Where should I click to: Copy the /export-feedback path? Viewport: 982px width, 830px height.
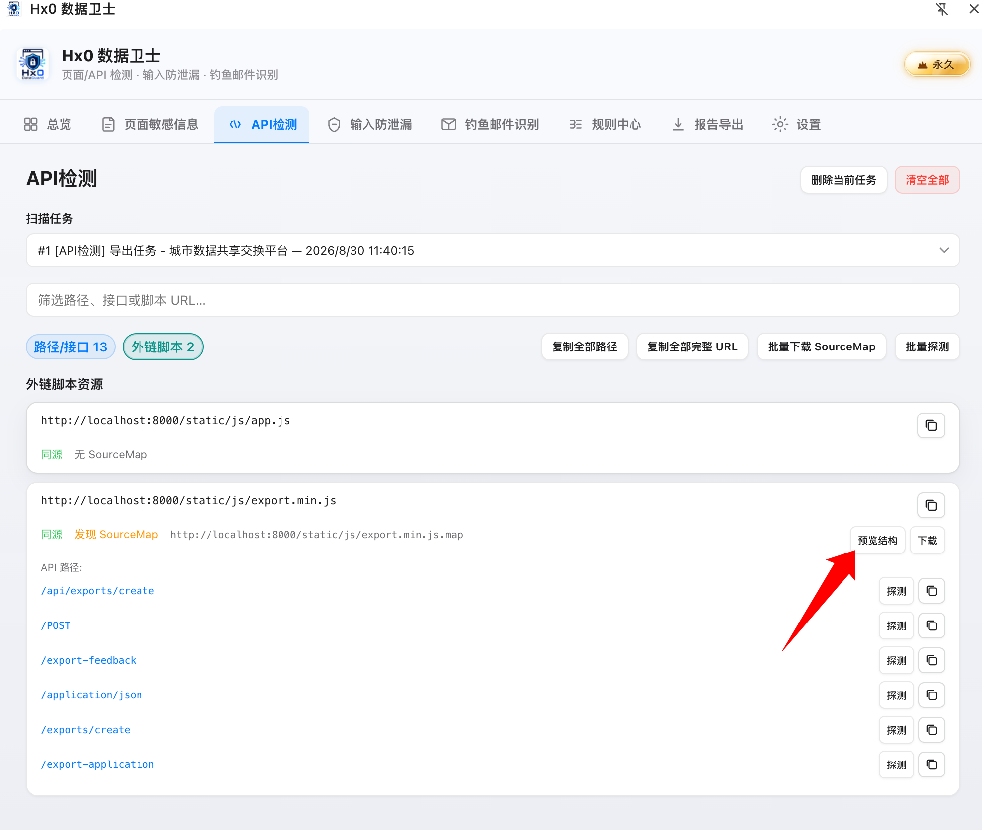pyautogui.click(x=931, y=660)
